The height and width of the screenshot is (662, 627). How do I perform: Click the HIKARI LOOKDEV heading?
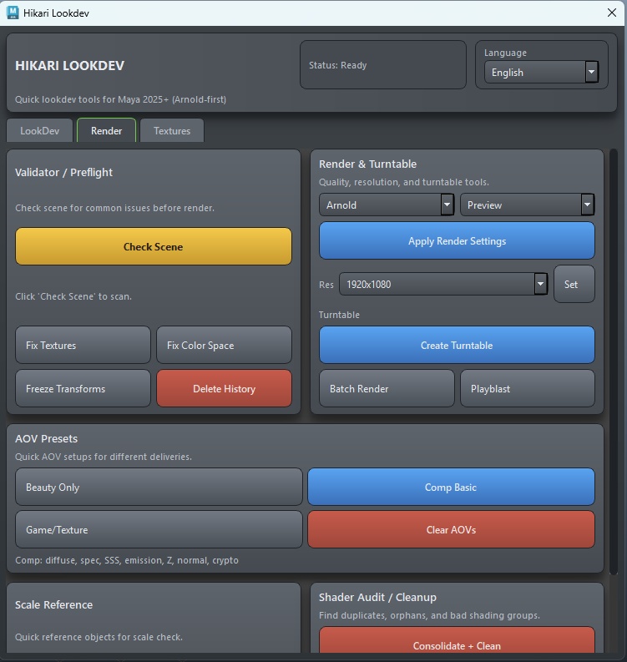pos(69,65)
